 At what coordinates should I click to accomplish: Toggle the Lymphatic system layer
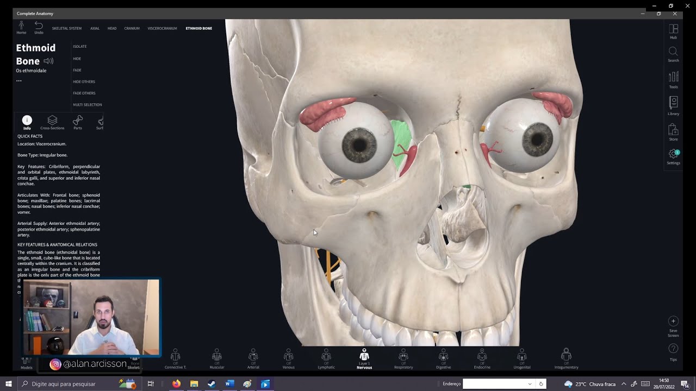point(326,359)
